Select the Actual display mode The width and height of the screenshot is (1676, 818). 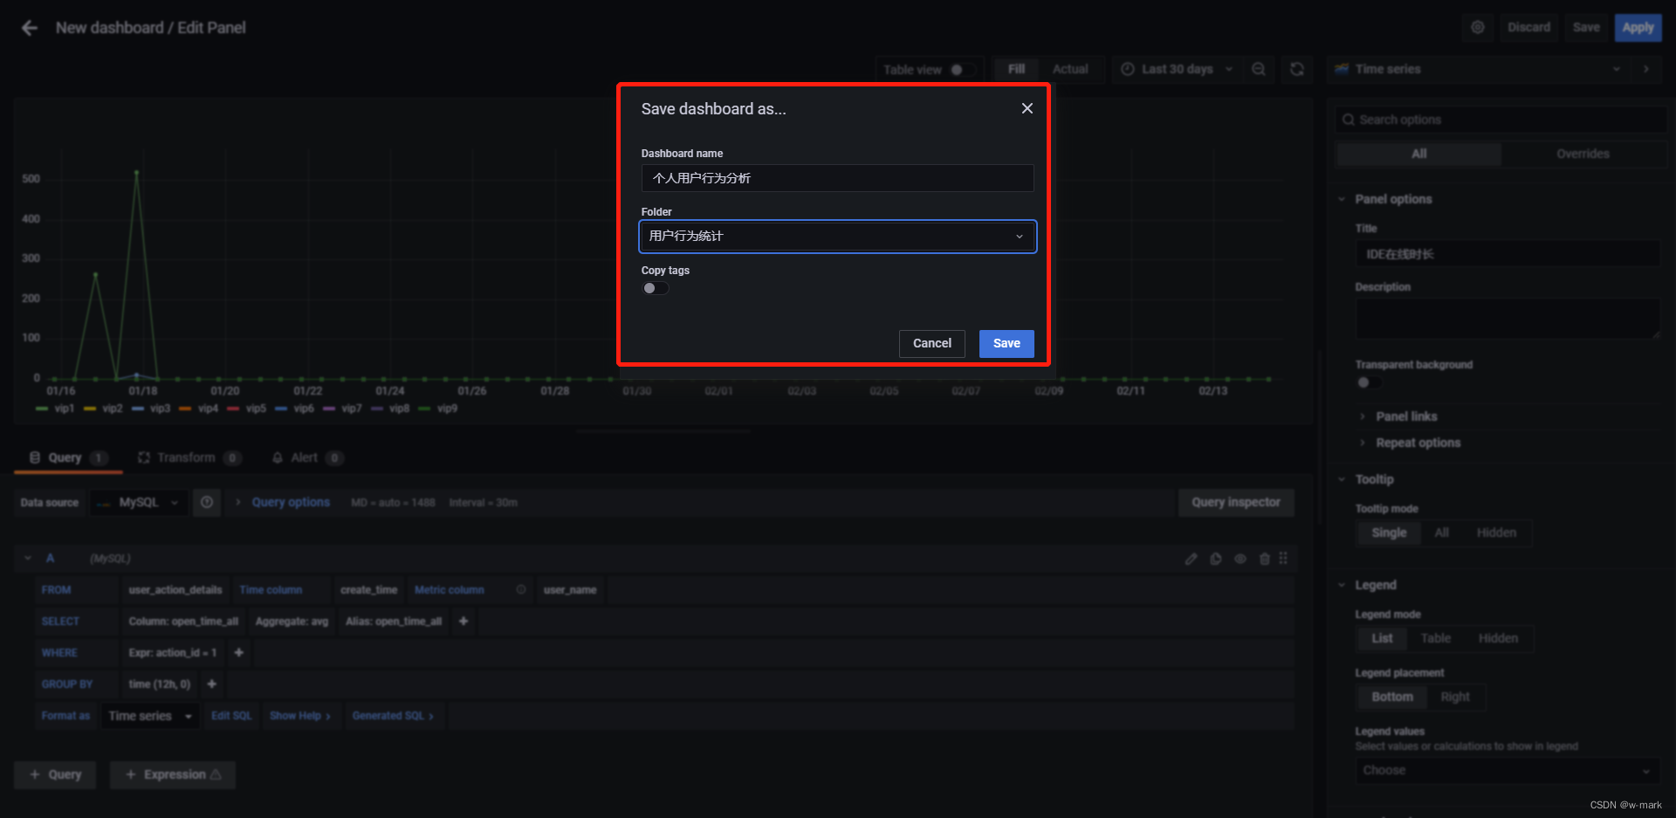click(x=1070, y=69)
